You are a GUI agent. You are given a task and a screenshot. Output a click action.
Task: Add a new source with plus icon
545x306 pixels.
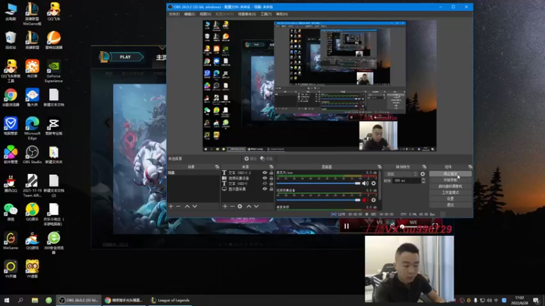(x=225, y=207)
